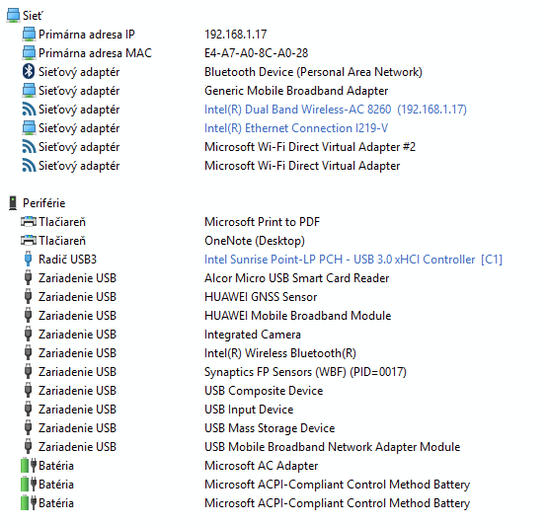This screenshot has height=525, width=546.
Task: Click USB Mobile Broadband Network Adapter Module text
Action: 332,447
